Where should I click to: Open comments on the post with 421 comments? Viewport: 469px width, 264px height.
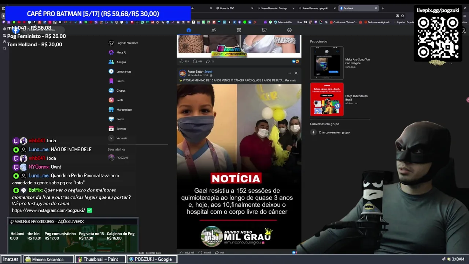point(197,62)
